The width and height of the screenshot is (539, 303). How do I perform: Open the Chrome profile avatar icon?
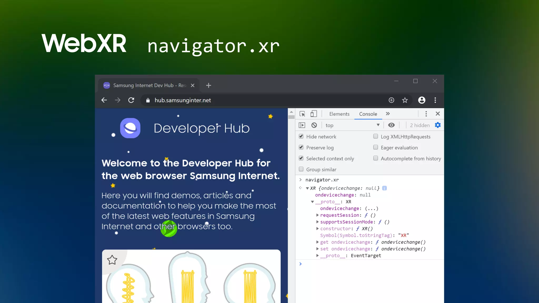pyautogui.click(x=422, y=100)
